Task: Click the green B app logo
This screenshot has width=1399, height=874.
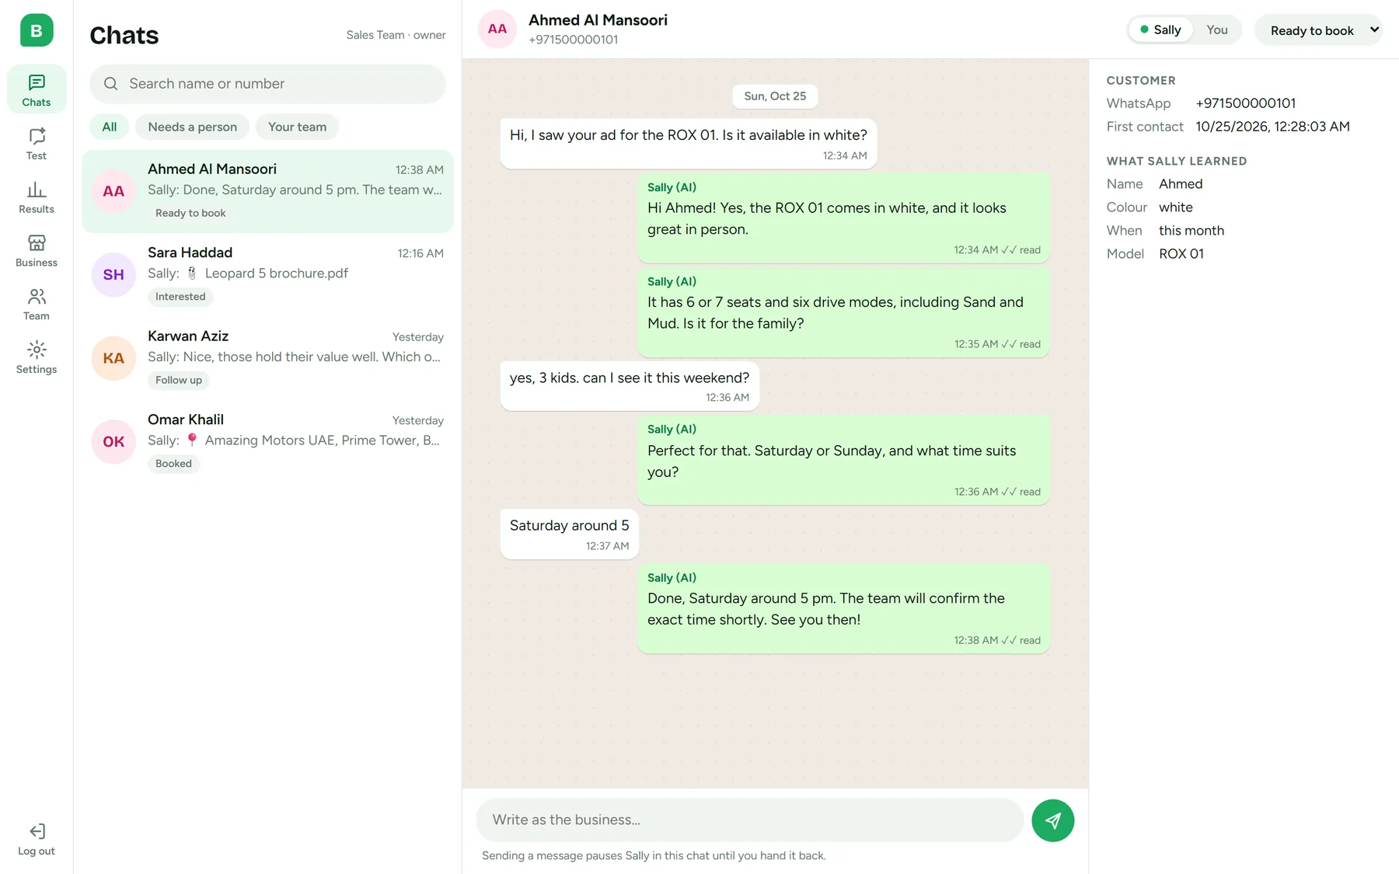Action: pyautogui.click(x=37, y=30)
